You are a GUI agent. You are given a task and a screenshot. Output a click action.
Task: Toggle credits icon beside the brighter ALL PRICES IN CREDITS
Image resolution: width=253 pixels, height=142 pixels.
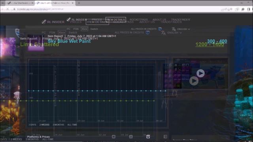pyautogui.click(x=160, y=29)
